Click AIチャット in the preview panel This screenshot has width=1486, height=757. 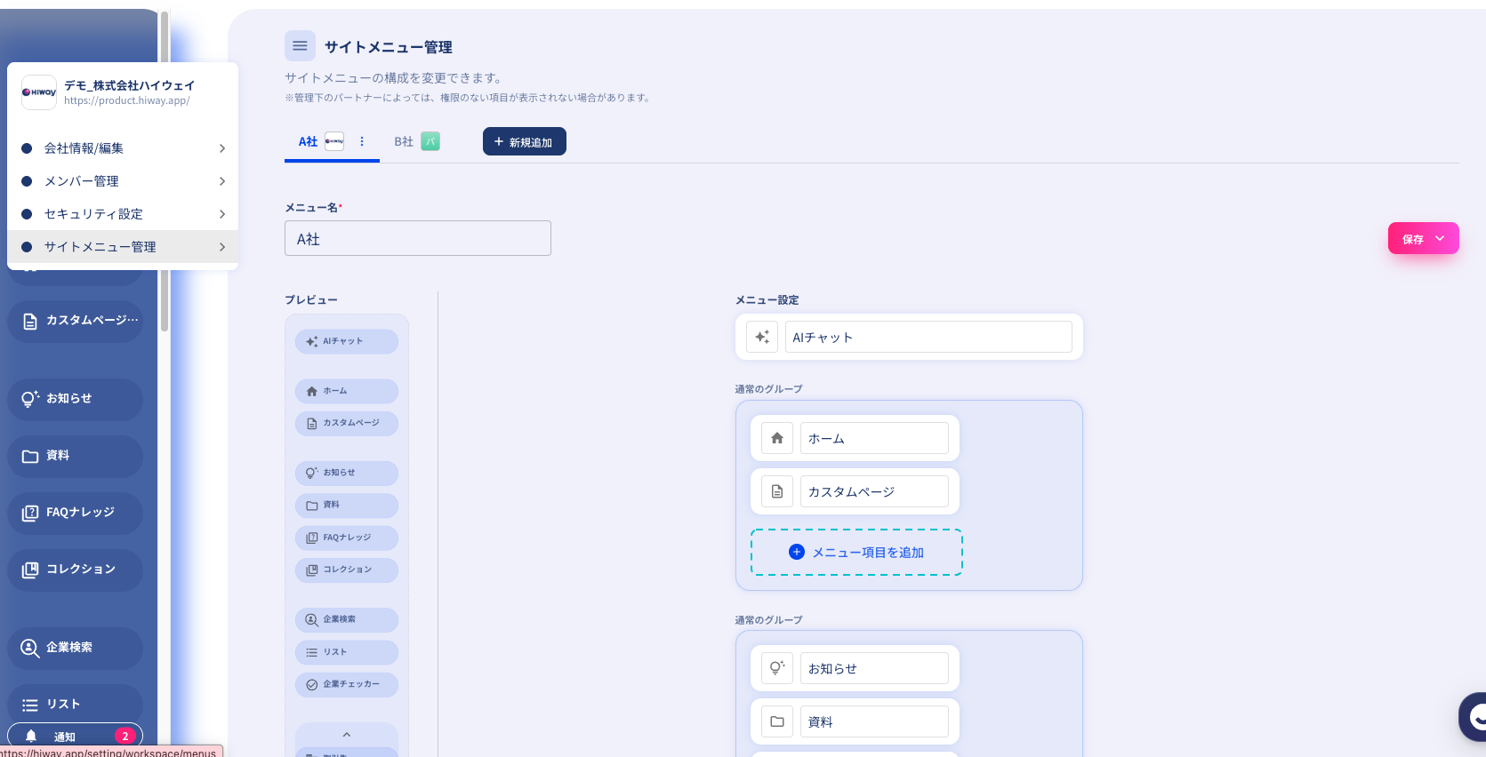point(347,341)
